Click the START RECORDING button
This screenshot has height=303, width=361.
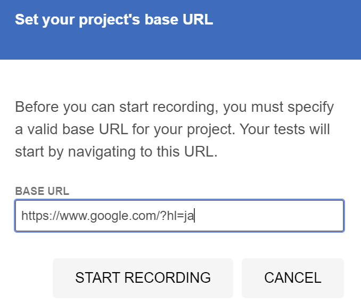click(143, 277)
